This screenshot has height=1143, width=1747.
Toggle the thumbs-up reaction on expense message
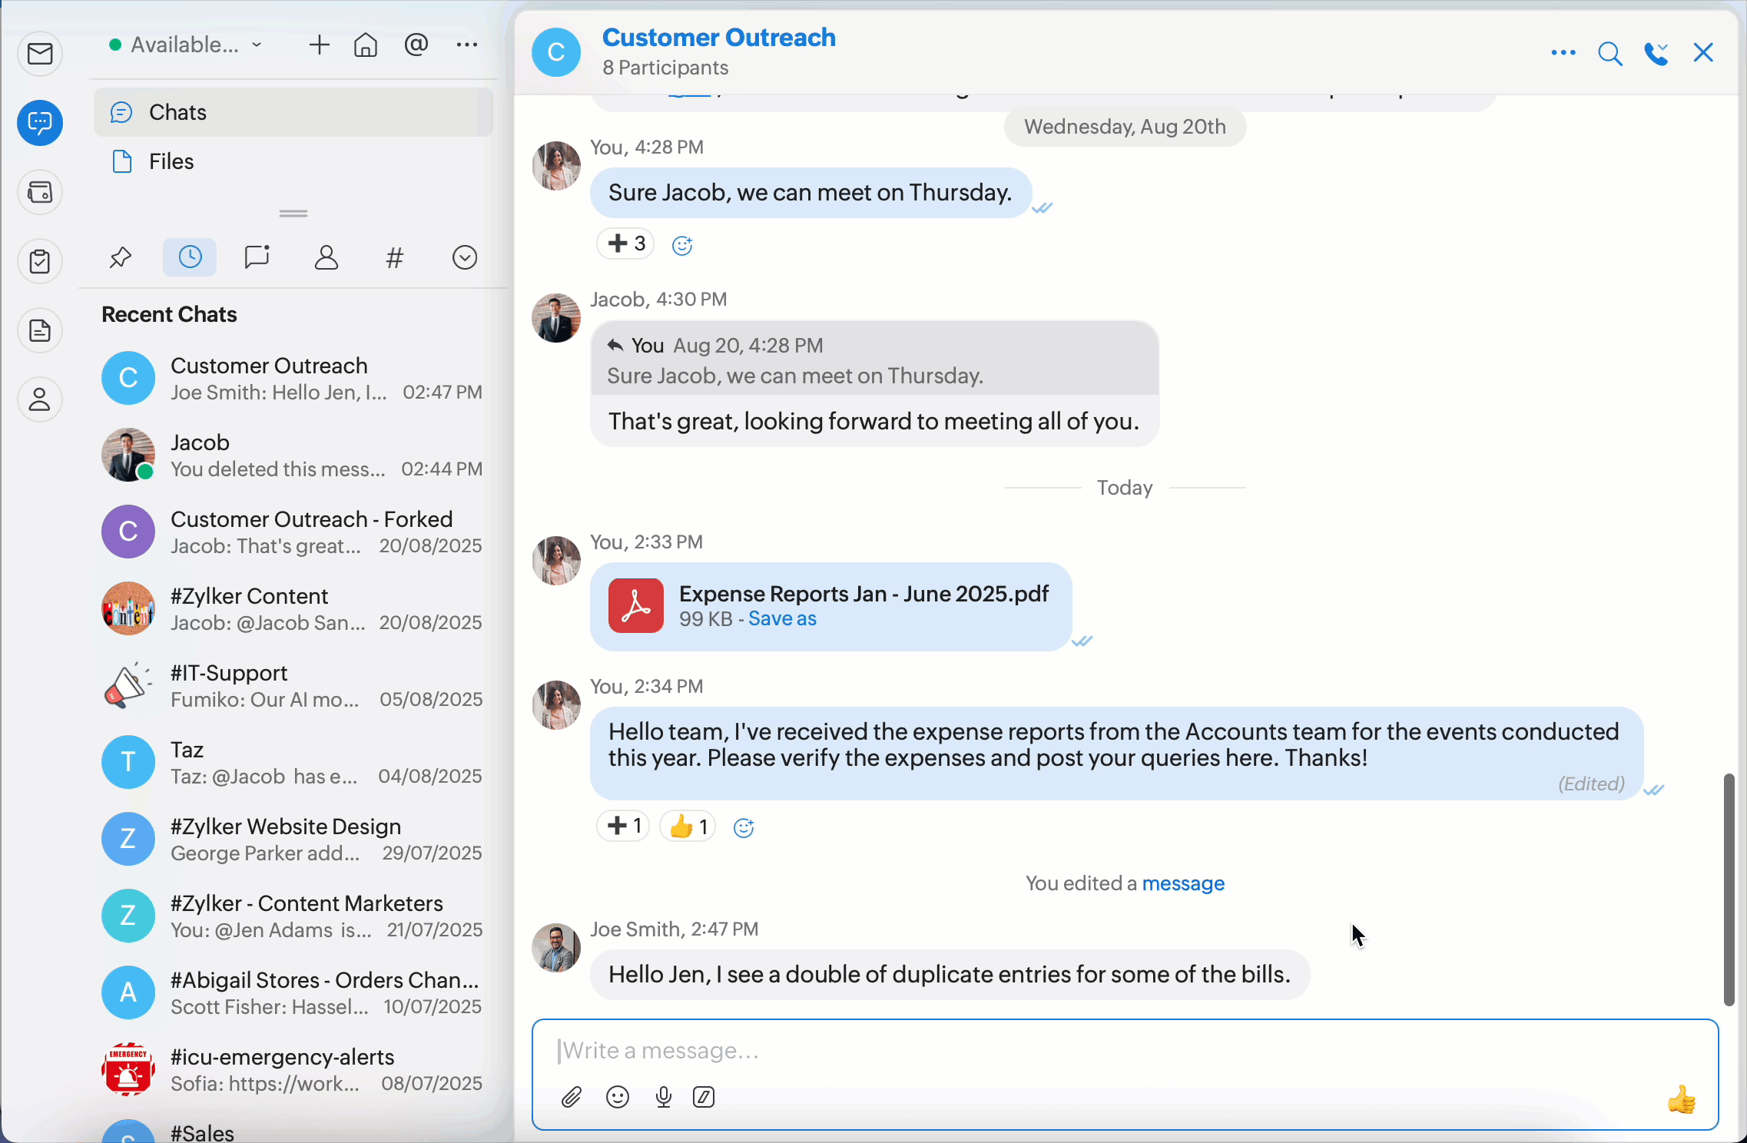pyautogui.click(x=688, y=827)
